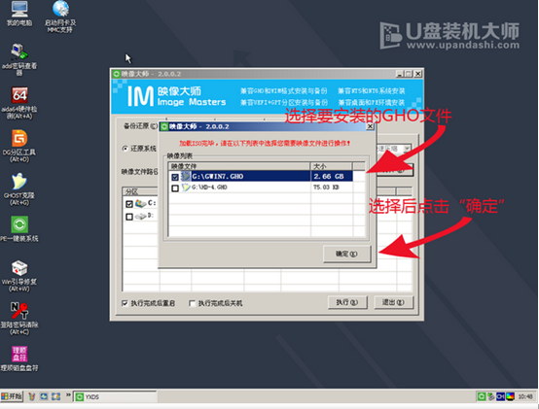Check the G:\GWIN7.GHO checkbox
The image size is (539, 409).
click(175, 177)
